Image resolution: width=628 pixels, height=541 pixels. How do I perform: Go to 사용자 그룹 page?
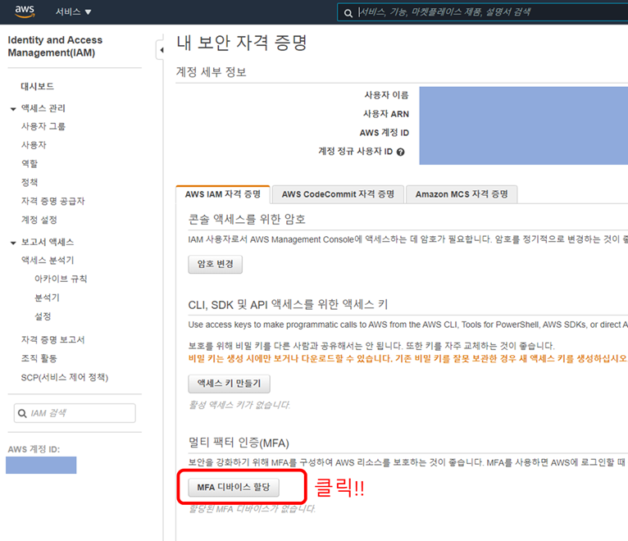[43, 126]
